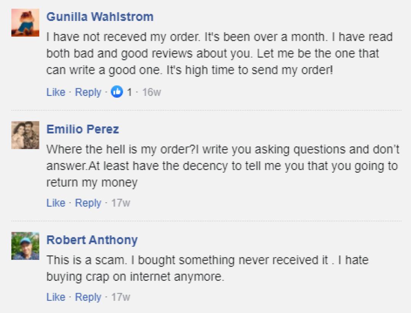Reply to Emilio Perez's comment

pos(88,203)
